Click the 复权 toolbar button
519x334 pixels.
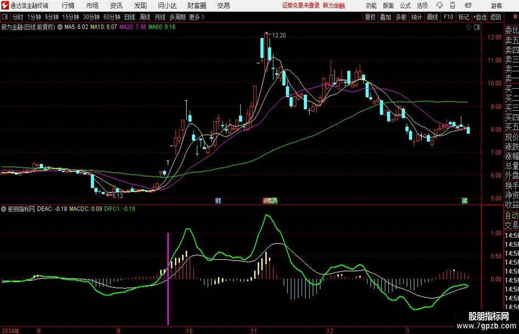(x=370, y=17)
